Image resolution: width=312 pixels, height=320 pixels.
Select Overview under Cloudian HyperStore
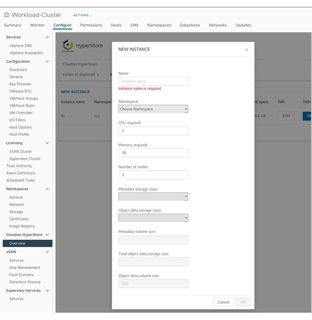27,243
